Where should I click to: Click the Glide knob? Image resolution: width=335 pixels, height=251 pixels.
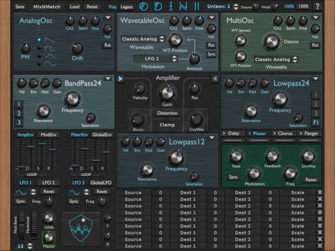coord(49,218)
